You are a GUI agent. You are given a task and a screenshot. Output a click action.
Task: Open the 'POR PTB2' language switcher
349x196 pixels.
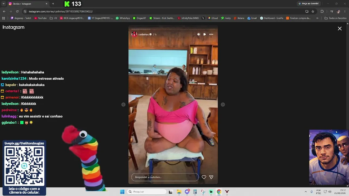pos(318,192)
